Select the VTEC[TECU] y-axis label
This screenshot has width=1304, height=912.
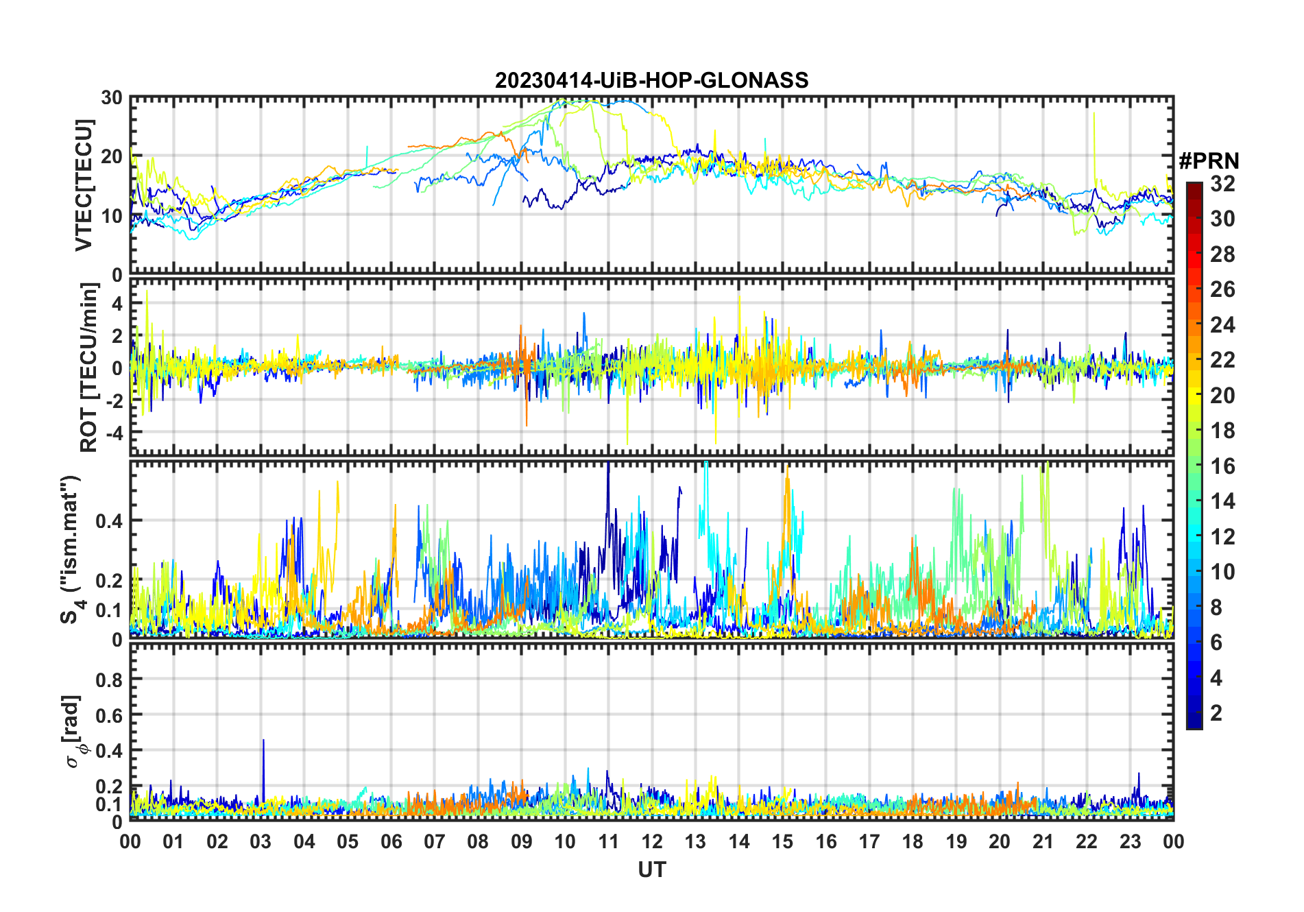(x=84, y=185)
